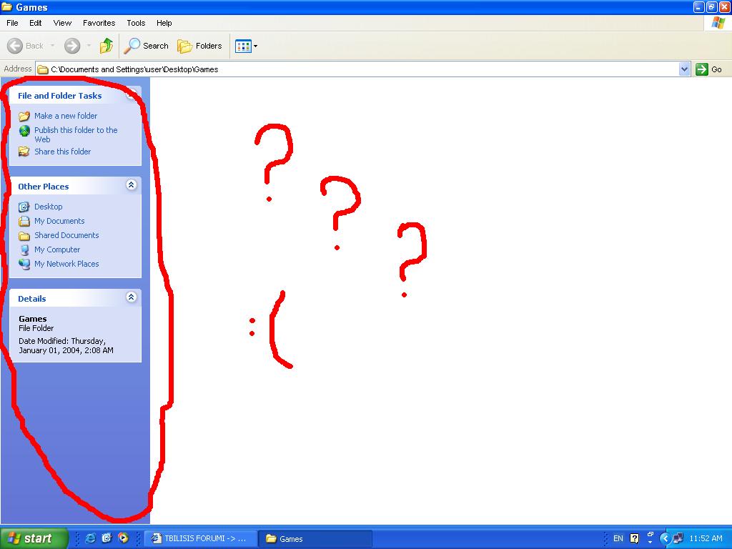The height and width of the screenshot is (549, 732).
Task: Click the Games folder title bar icon
Action: [x=7, y=7]
